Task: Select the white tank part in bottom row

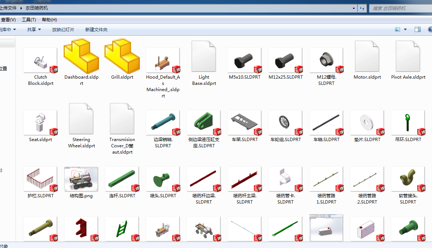Action: tap(367, 229)
